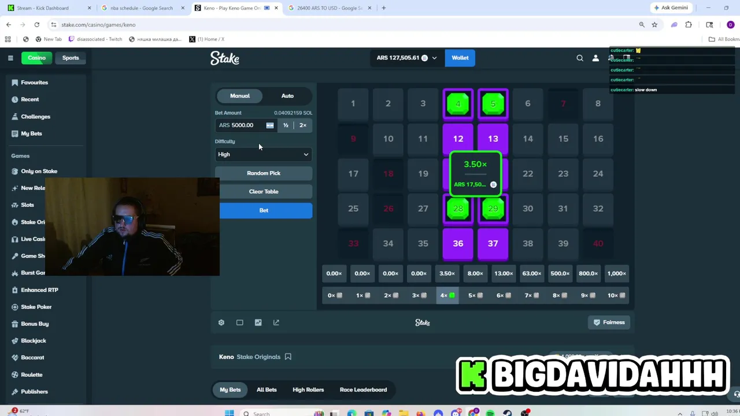Screen dimensions: 740x416
Task: Click Clear Table button
Action: [x=264, y=192]
